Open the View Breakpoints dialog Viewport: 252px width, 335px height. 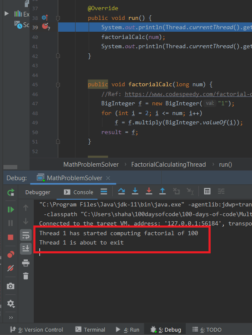(11, 255)
